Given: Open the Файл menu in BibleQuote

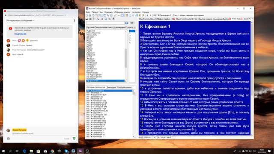Looking at the screenshot, I should [x=88, y=12].
